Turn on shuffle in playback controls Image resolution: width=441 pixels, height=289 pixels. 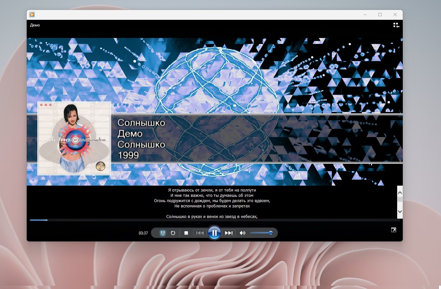click(163, 233)
